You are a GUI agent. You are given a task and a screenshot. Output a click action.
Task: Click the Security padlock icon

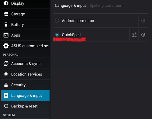pos(6,85)
